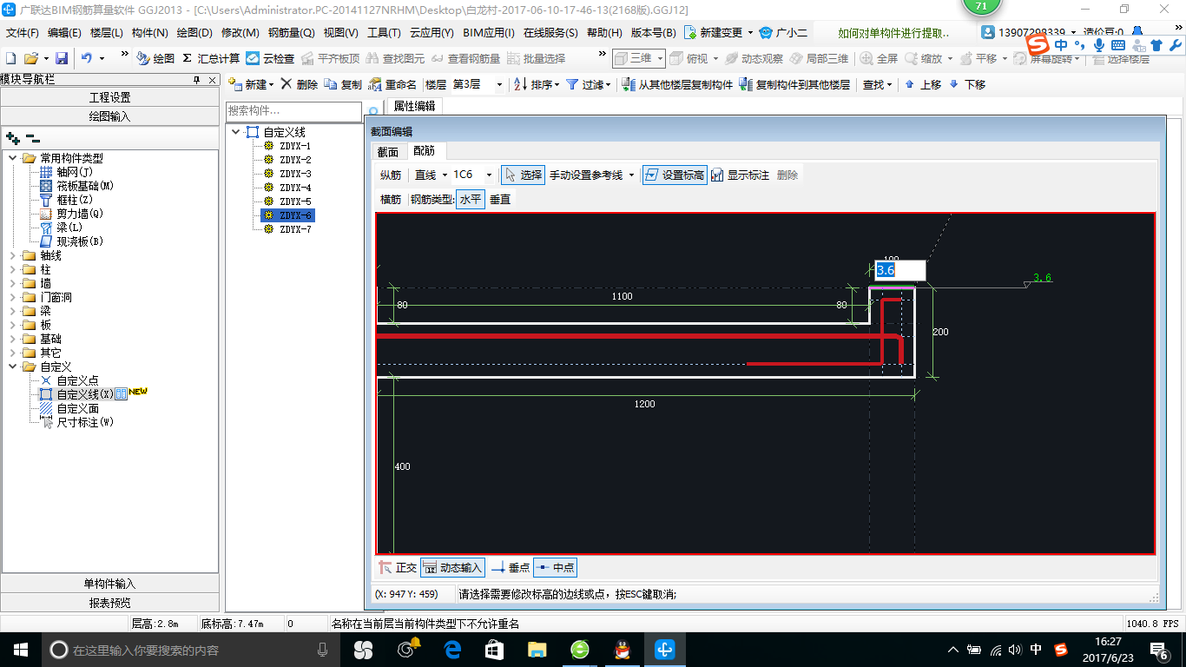The image size is (1186, 667).
Task: Open the 查找 dropdown
Action: point(877,84)
